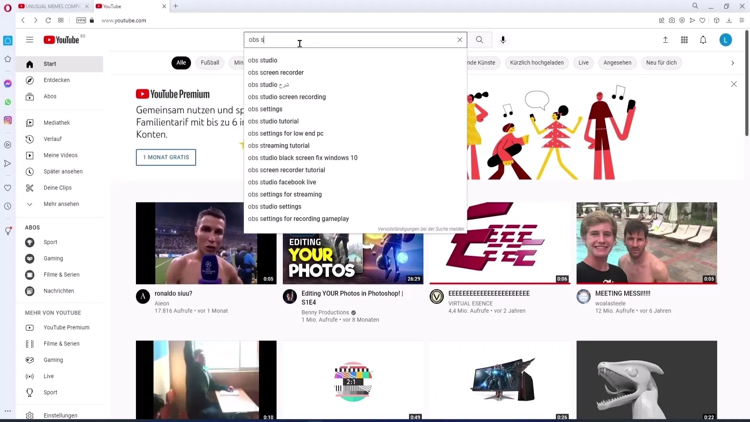Select the Alle filter tab
750x422 pixels.
pyautogui.click(x=181, y=63)
